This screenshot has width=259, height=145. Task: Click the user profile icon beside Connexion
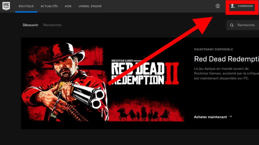[x=232, y=6]
